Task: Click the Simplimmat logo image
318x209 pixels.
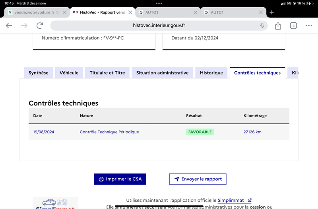Action: [x=55, y=203]
